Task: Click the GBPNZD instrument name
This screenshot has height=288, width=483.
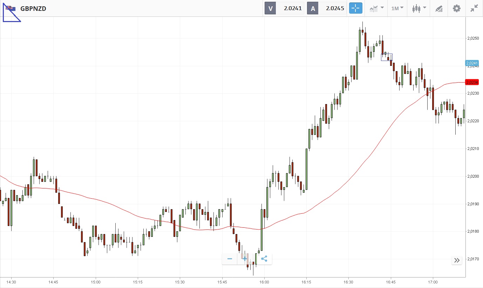Action: click(33, 8)
